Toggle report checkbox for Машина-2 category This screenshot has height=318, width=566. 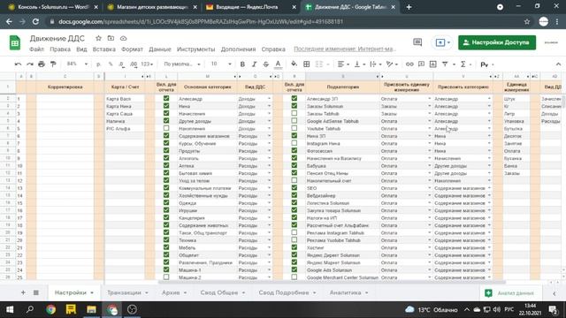tap(166, 277)
